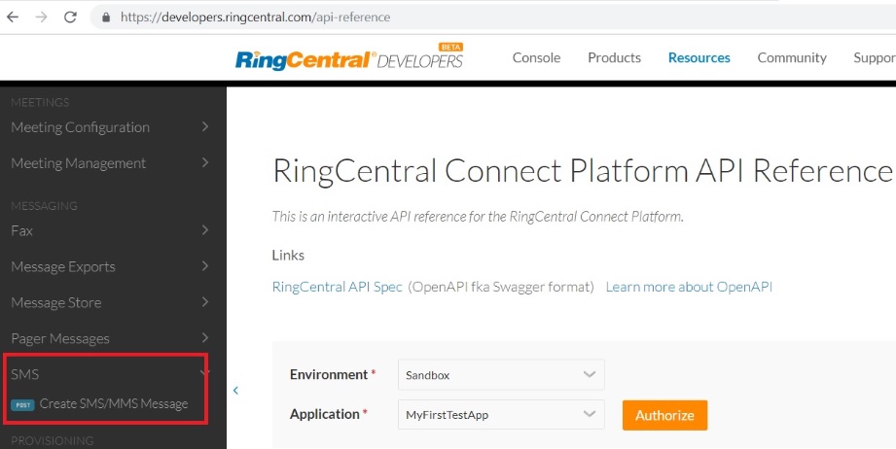
Task: Click the browser back arrow
Action: click(x=13, y=17)
